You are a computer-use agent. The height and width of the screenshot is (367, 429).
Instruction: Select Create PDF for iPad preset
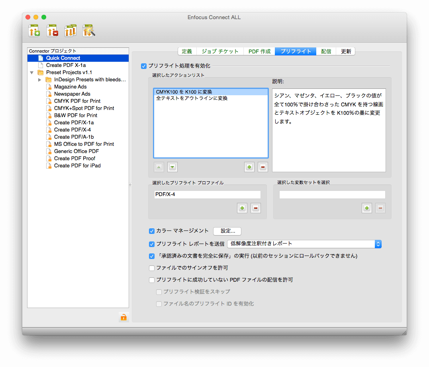78,166
